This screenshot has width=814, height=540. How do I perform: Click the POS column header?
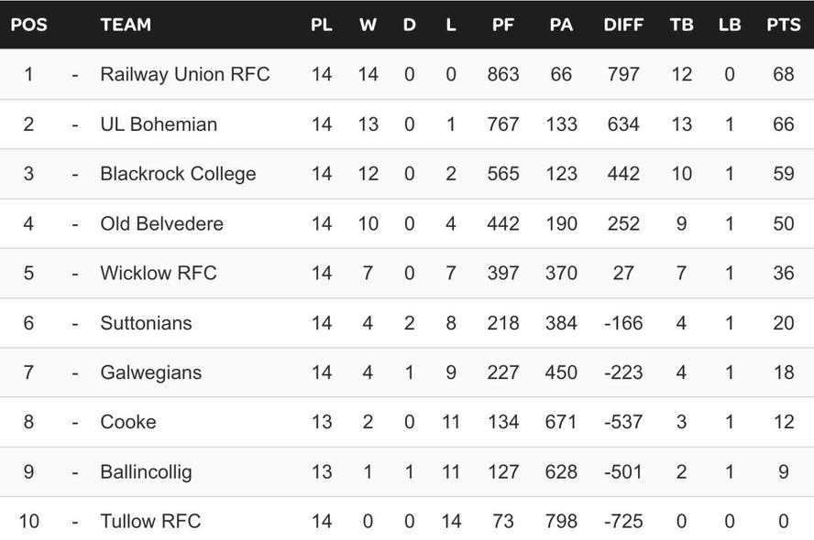[28, 25]
